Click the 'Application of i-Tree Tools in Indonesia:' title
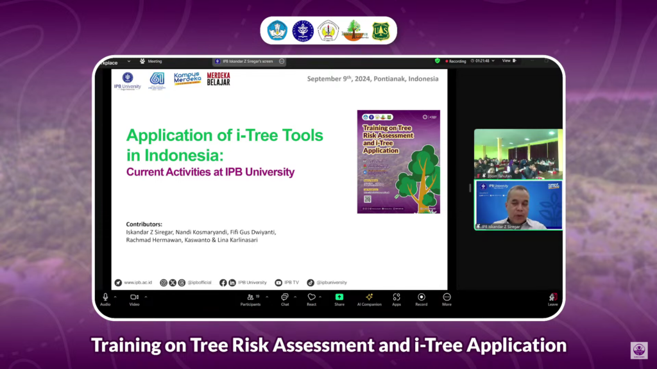657x369 pixels. (225, 145)
